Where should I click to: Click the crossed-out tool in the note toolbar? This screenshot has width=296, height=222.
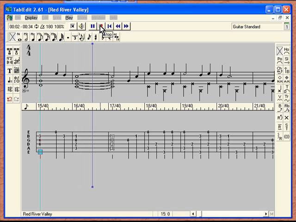point(12,37)
